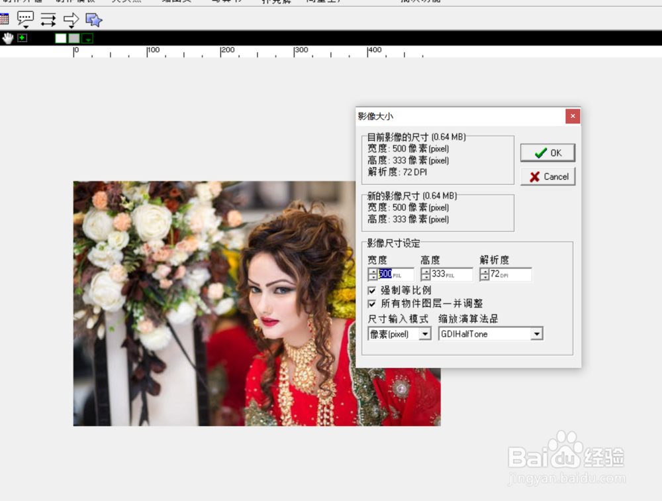662x501 pixels.
Task: Toggle the 所有物件图层一并调整 checkbox
Action: click(372, 304)
